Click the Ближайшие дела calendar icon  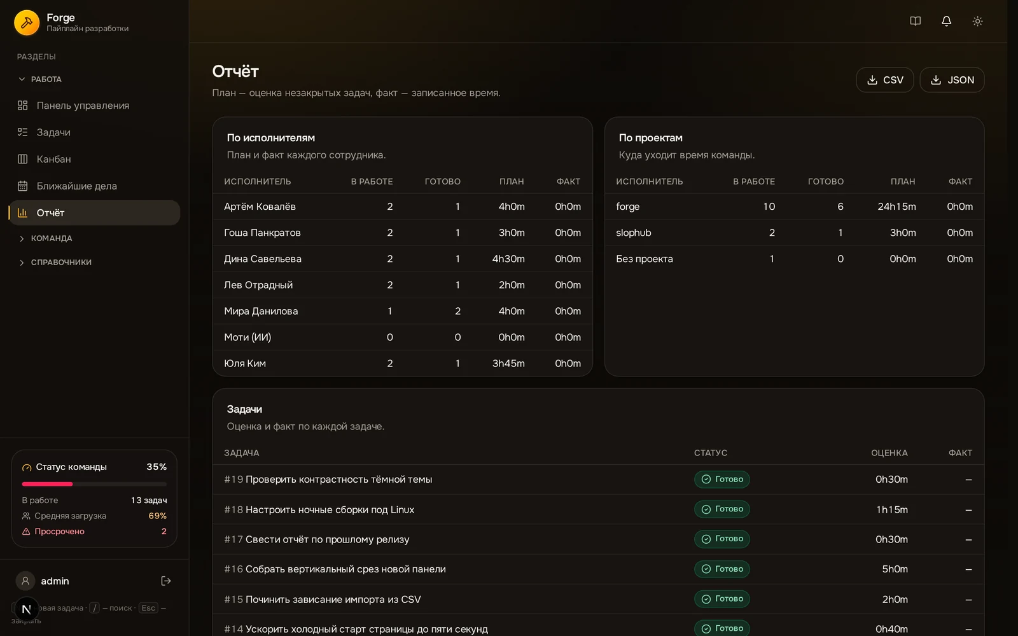[x=23, y=186]
